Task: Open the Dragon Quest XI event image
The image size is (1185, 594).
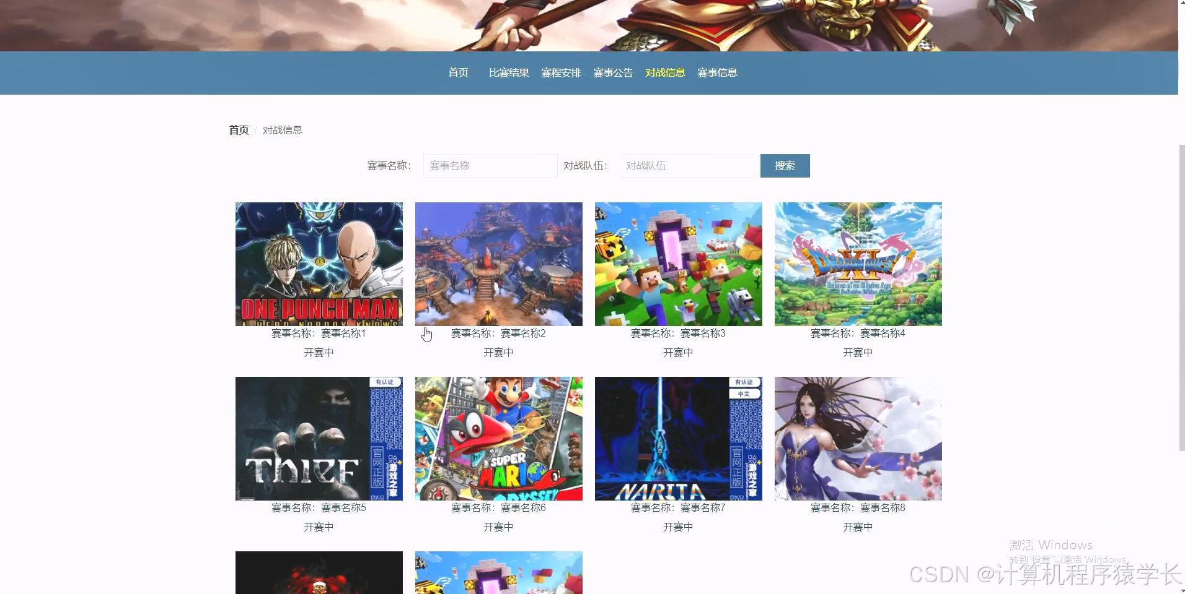Action: pos(858,264)
